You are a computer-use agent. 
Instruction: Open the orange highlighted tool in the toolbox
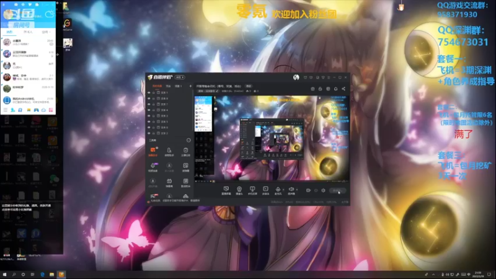tap(153, 151)
